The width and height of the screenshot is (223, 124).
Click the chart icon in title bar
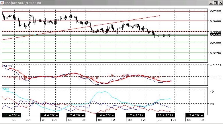pos(2,3)
